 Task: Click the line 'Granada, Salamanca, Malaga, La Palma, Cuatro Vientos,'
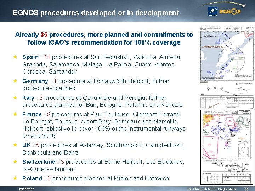(99, 64)
